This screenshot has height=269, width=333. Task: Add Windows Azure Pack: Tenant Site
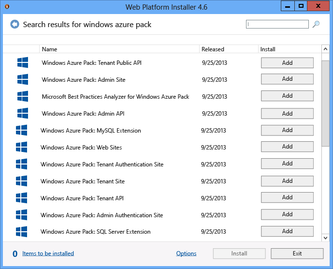(x=287, y=181)
